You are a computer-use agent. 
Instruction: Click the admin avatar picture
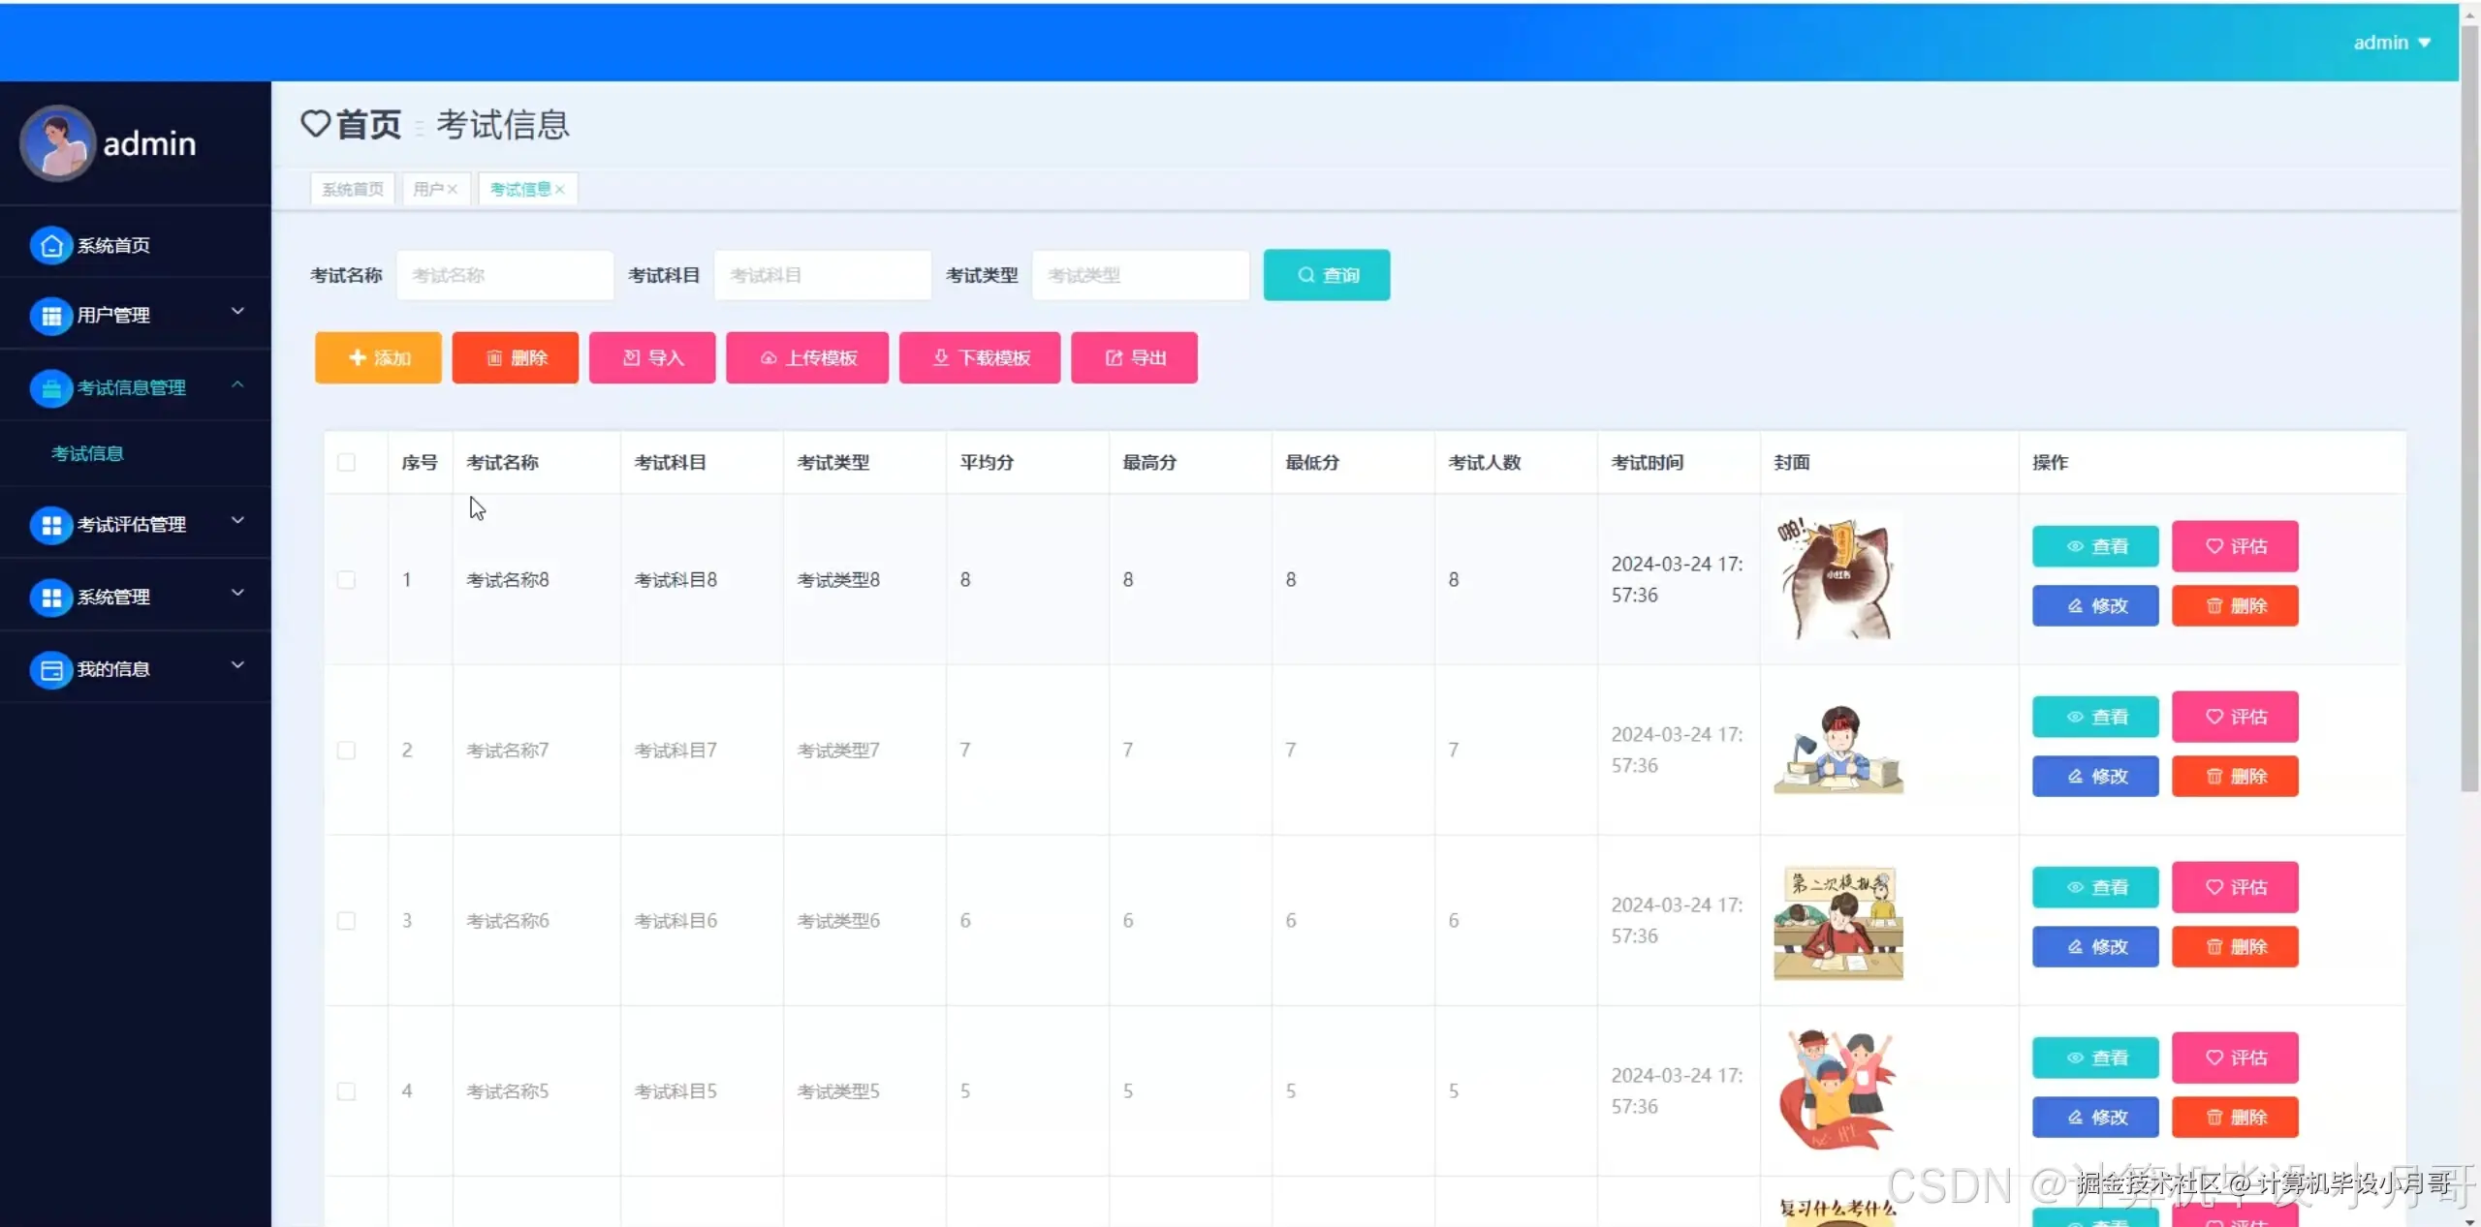click(57, 143)
